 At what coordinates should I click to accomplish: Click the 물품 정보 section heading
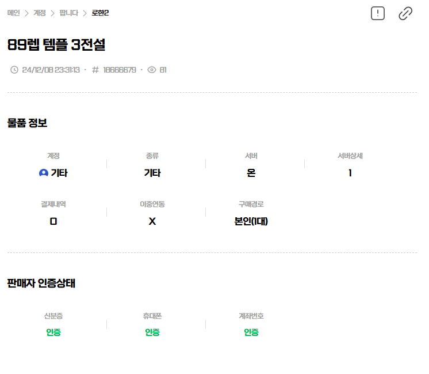[27, 123]
